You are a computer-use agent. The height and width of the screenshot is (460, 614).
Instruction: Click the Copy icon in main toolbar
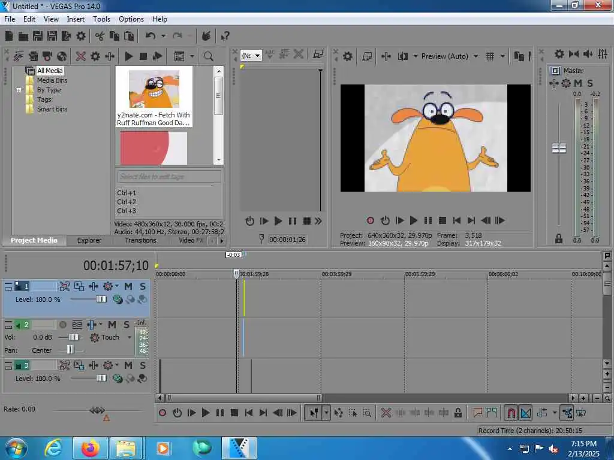(x=114, y=37)
